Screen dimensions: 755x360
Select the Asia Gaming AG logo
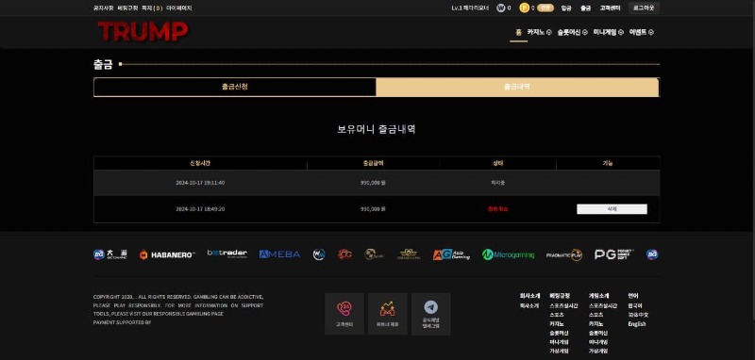click(x=451, y=254)
